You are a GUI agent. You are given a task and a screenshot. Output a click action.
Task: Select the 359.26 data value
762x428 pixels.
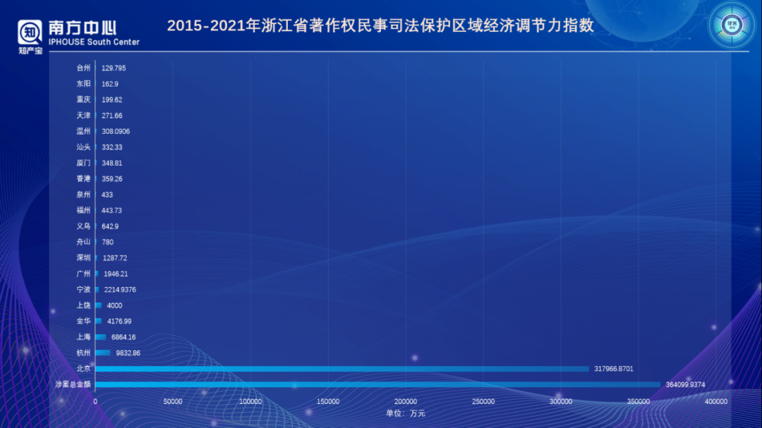tap(111, 179)
